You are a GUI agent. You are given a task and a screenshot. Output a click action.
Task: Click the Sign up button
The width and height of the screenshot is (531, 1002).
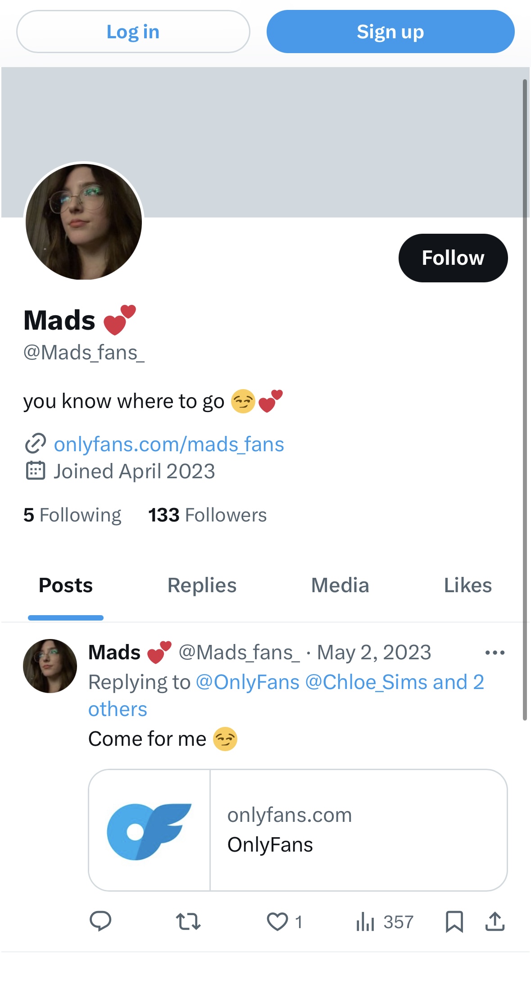coord(390,32)
